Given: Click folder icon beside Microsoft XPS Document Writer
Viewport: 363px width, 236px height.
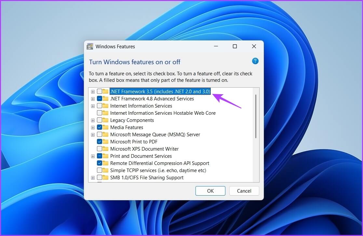Looking at the screenshot, I should (106, 149).
